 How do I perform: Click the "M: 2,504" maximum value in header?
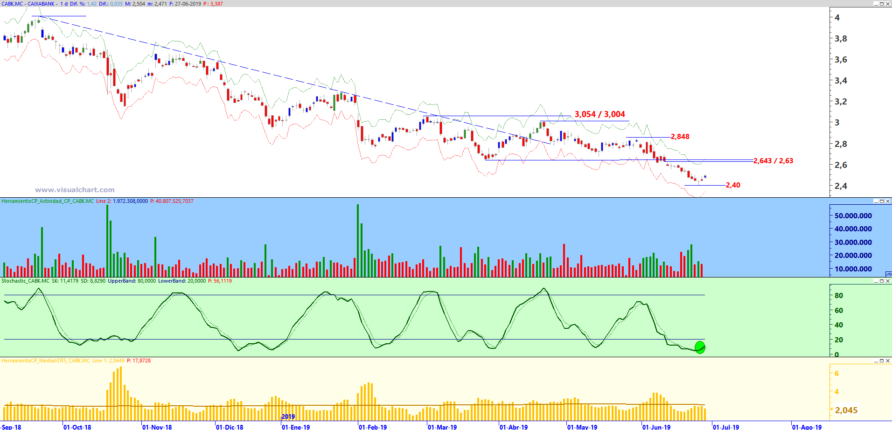tap(135, 4)
